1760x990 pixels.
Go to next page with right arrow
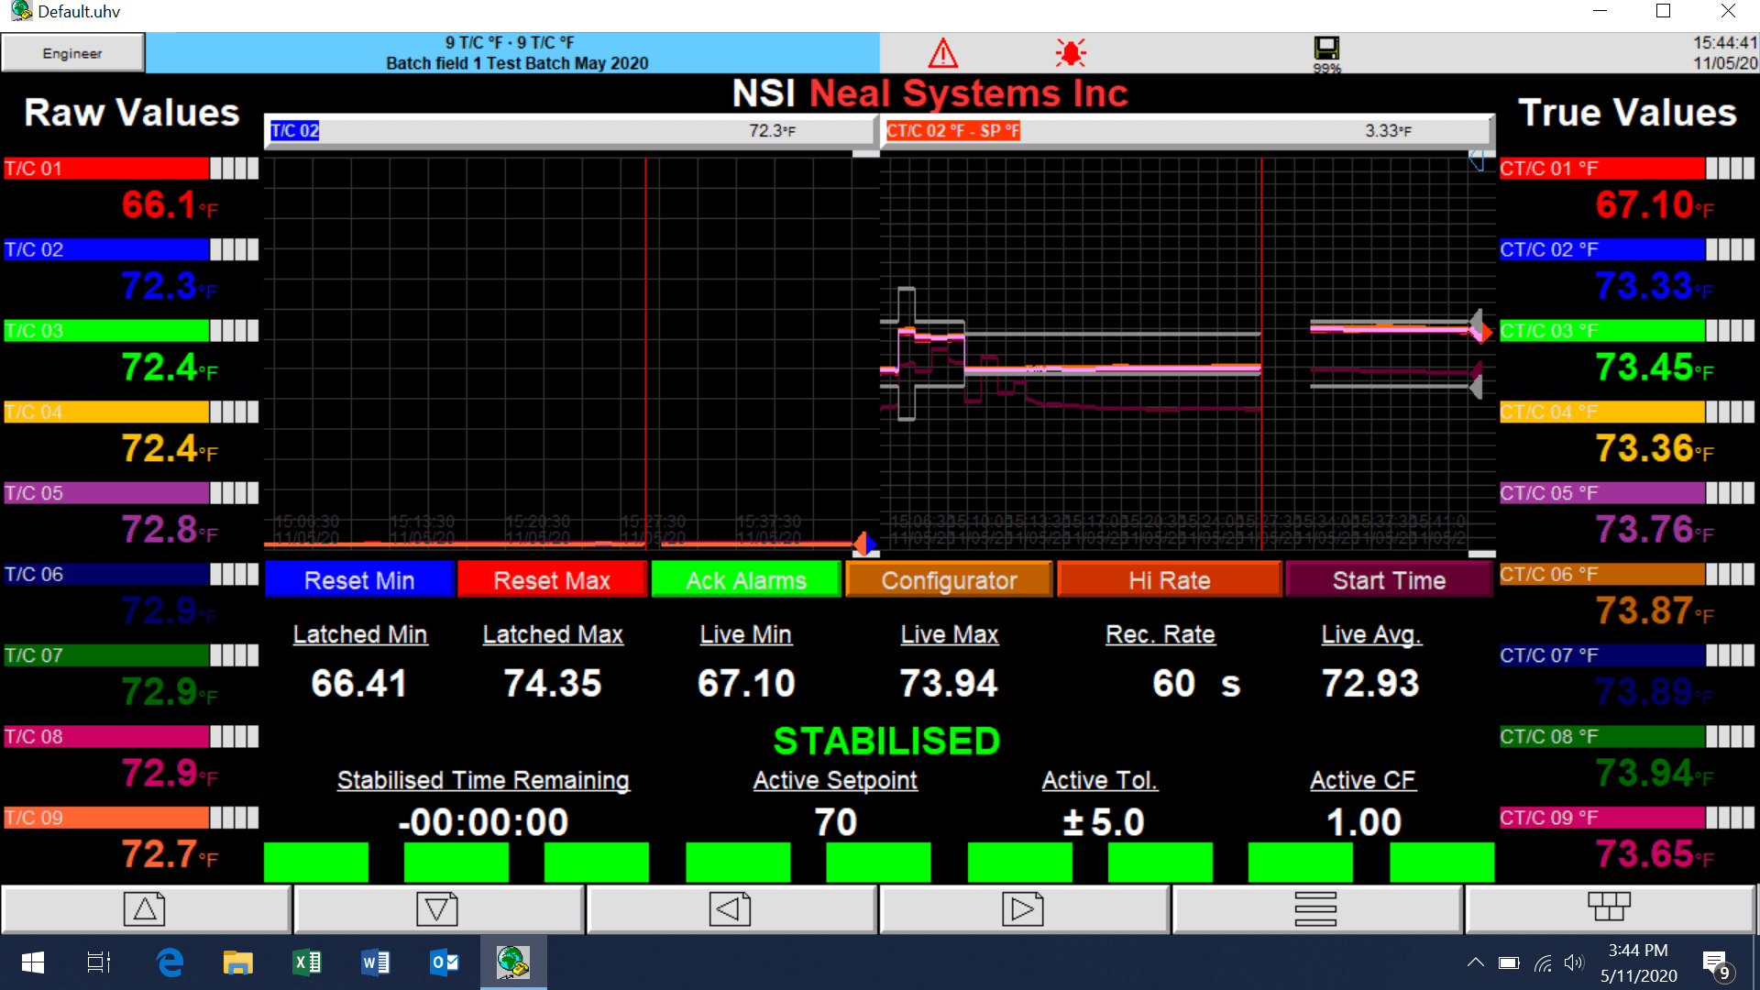(1023, 909)
